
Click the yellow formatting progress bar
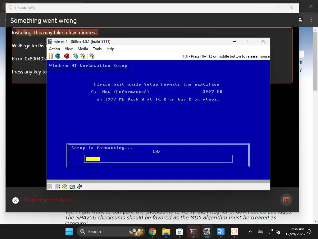[x=93, y=159]
